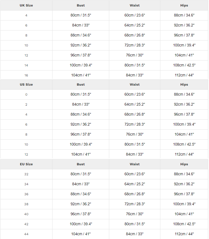209x239 pixels.
Task: Select US size 0 row label
Action: pyautogui.click(x=26, y=95)
